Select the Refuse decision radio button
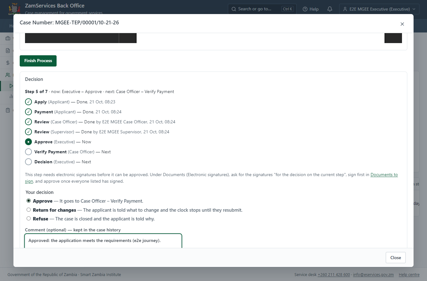This screenshot has width=427, height=281. coord(29,219)
